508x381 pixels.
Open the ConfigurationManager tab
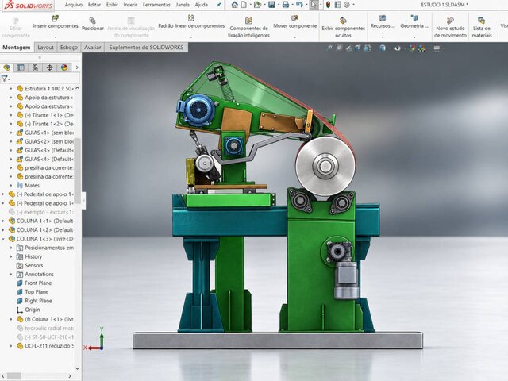pyautogui.click(x=35, y=67)
